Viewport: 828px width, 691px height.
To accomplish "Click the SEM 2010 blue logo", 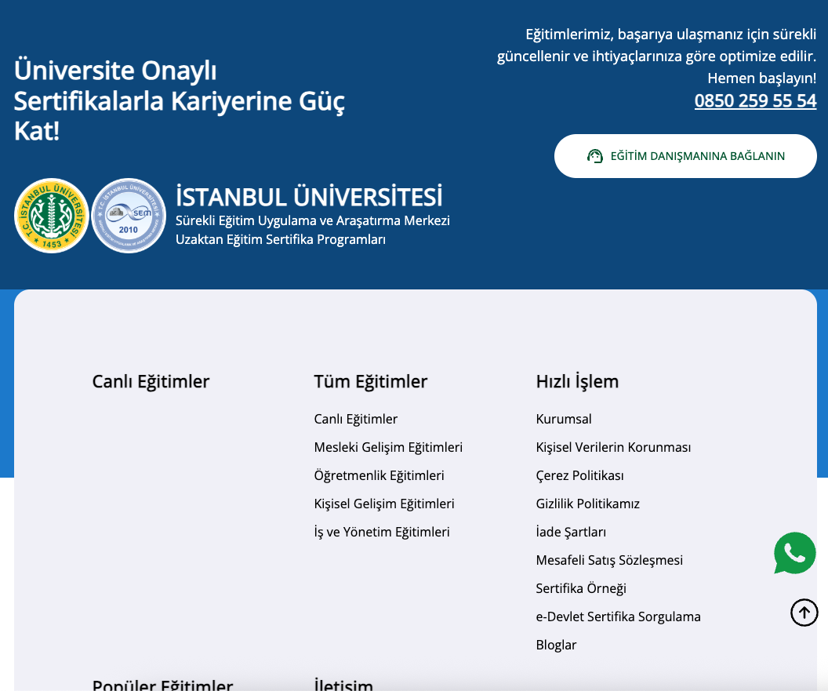I will 129,216.
